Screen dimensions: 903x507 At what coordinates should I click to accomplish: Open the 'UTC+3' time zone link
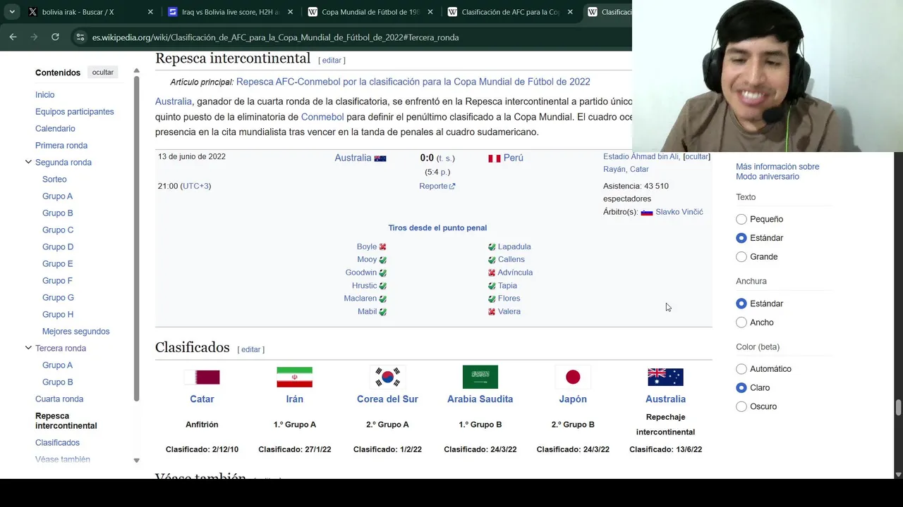click(195, 186)
